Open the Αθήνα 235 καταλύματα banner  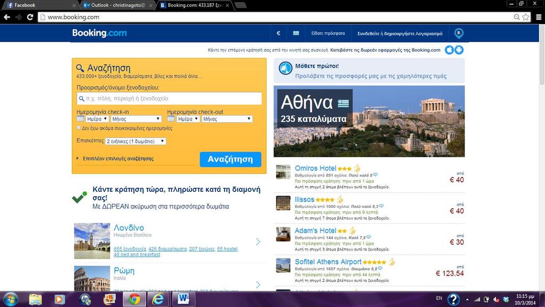[369, 121]
